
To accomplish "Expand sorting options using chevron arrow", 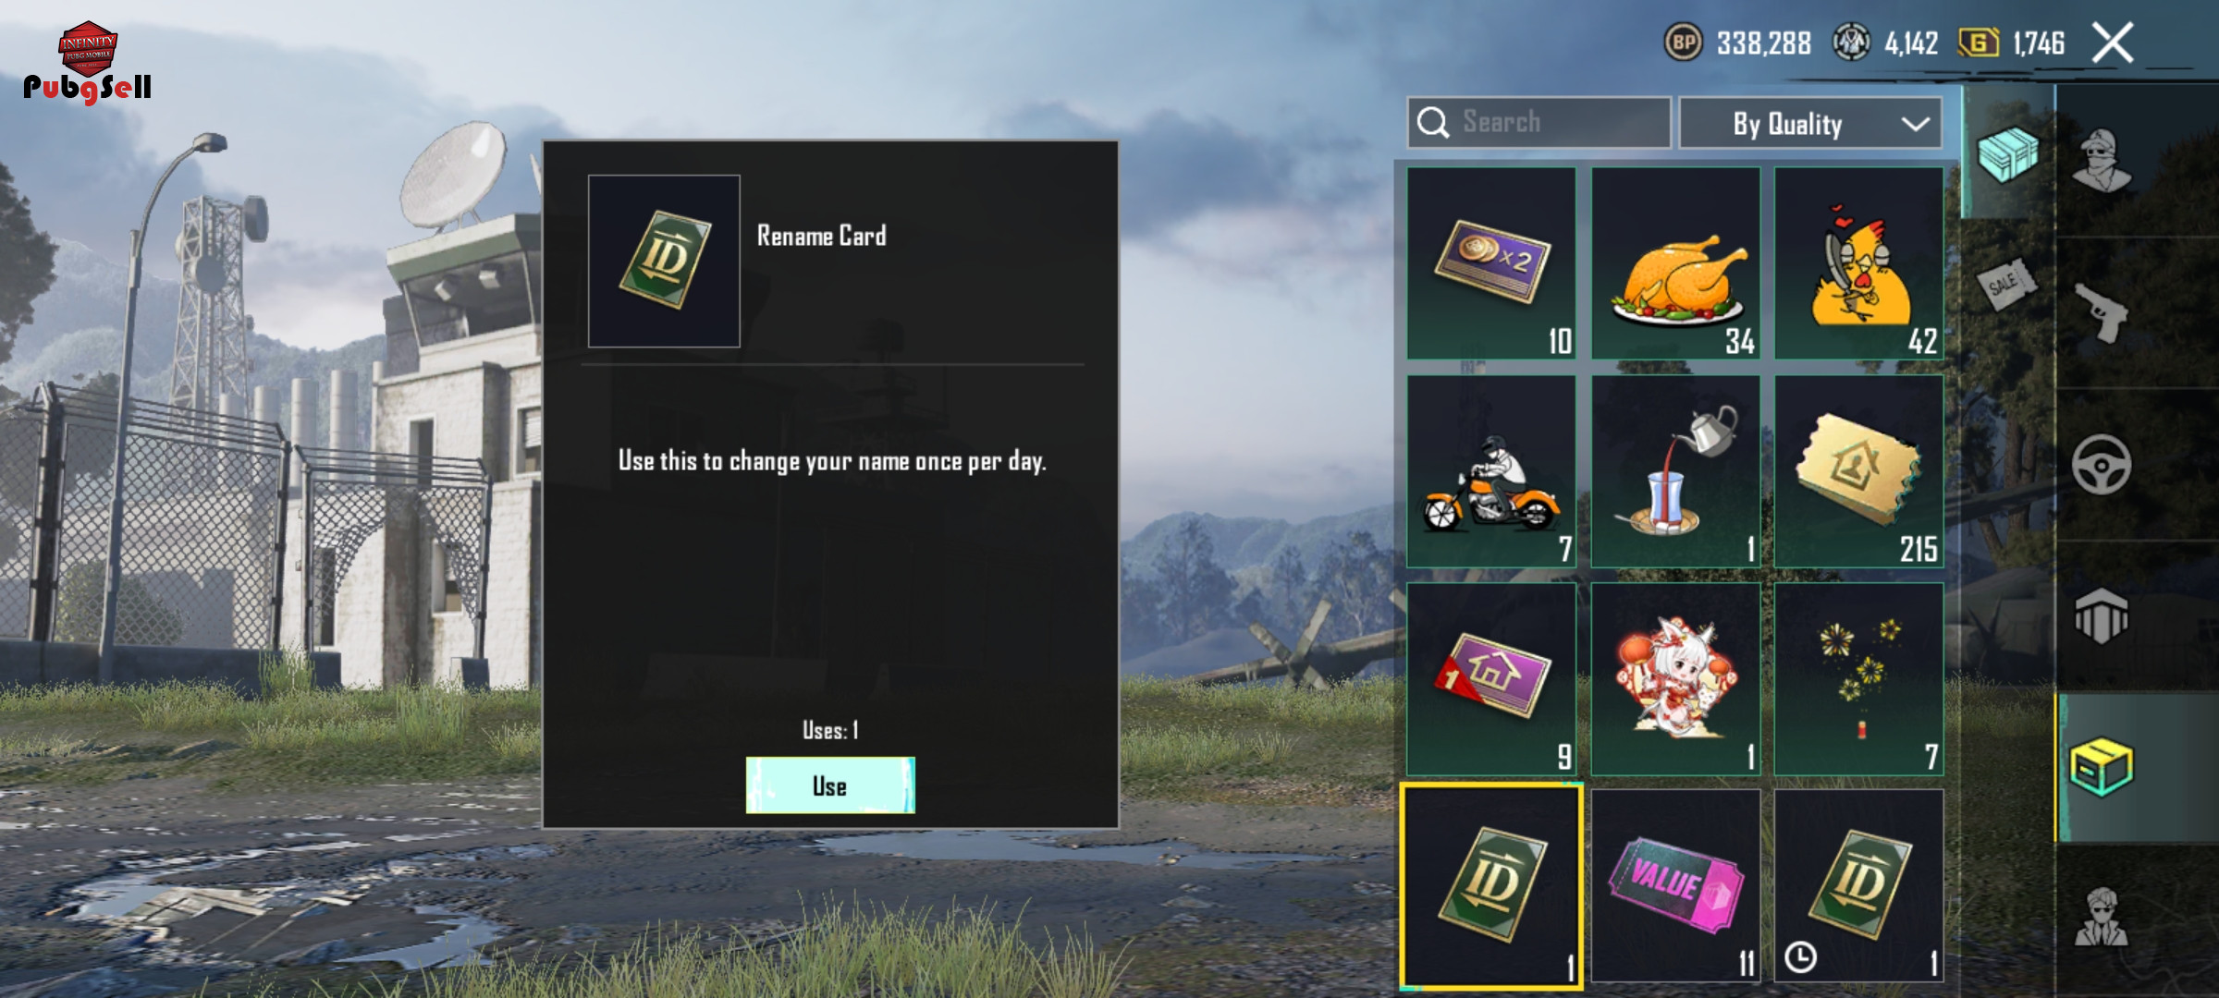I will pyautogui.click(x=1915, y=124).
